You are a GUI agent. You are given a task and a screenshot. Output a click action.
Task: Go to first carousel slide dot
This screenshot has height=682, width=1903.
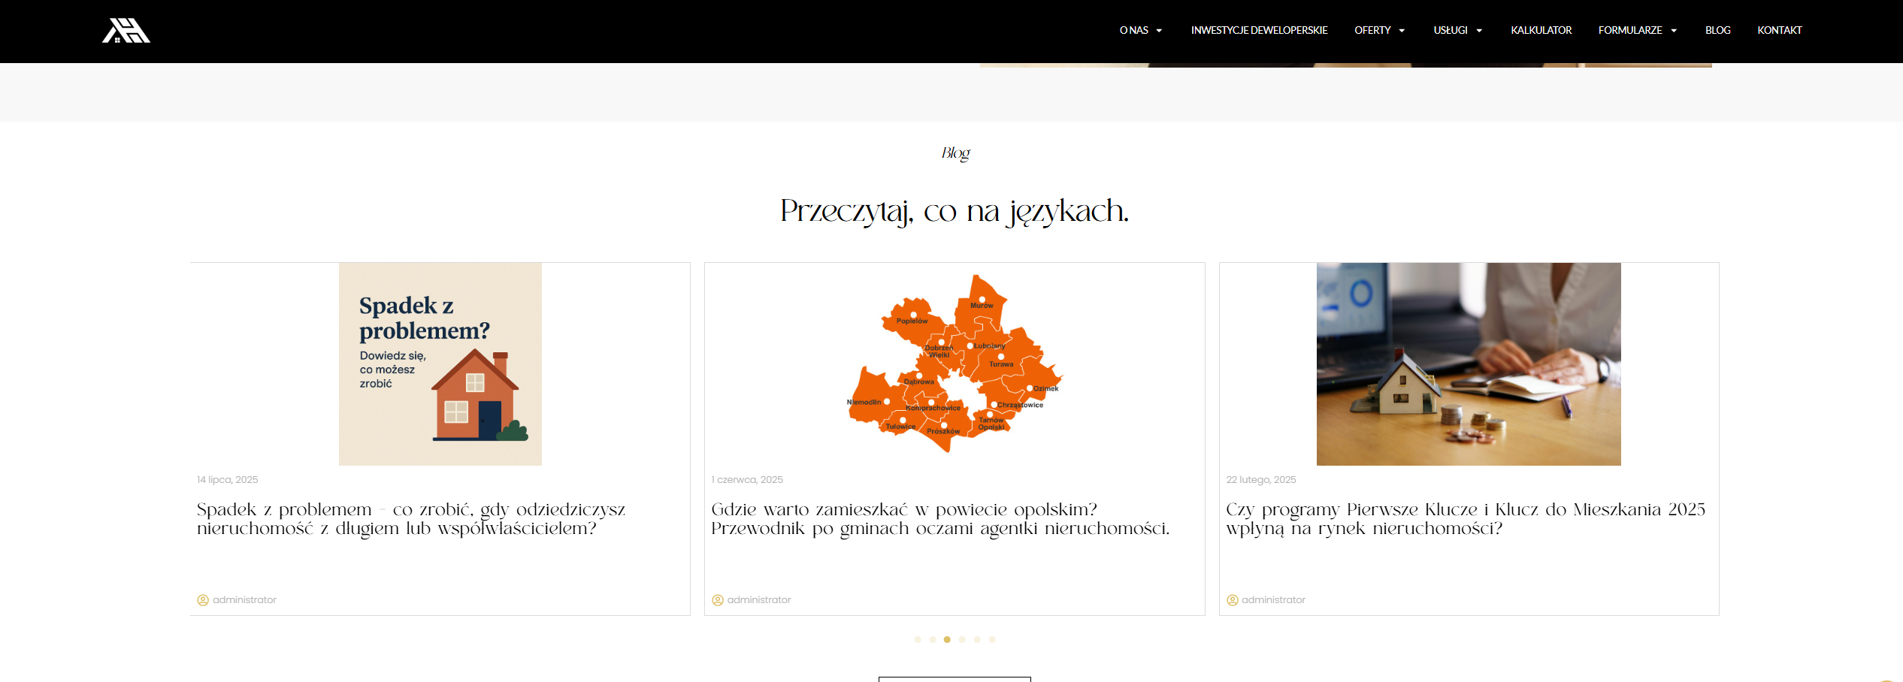click(x=918, y=640)
